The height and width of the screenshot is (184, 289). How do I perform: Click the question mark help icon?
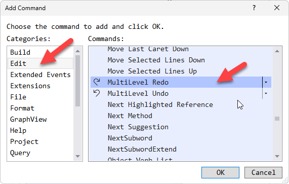(254, 8)
